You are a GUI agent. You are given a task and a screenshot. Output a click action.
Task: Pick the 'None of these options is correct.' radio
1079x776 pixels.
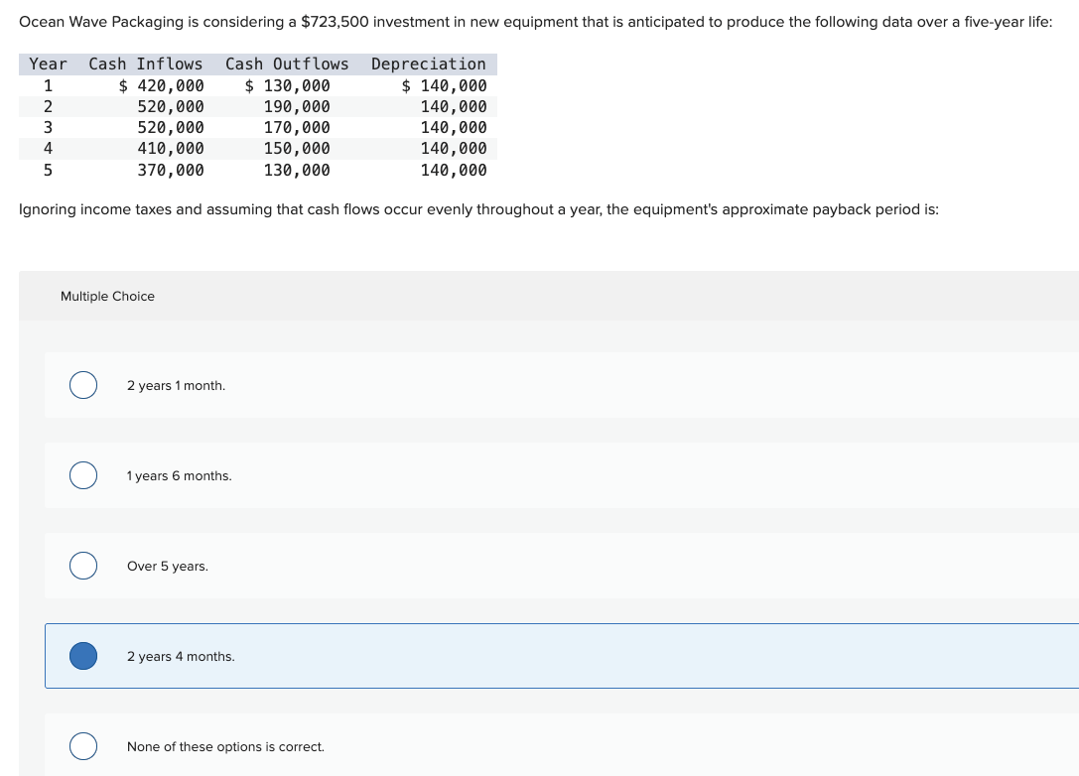(x=83, y=746)
